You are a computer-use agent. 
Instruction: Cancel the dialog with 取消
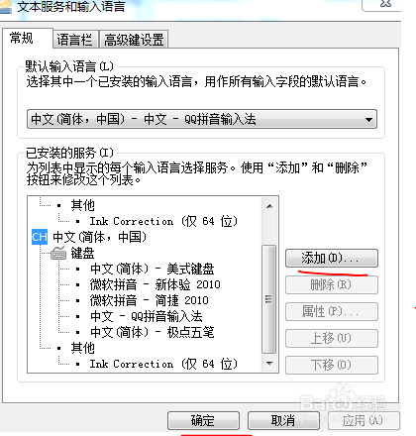coord(283,420)
